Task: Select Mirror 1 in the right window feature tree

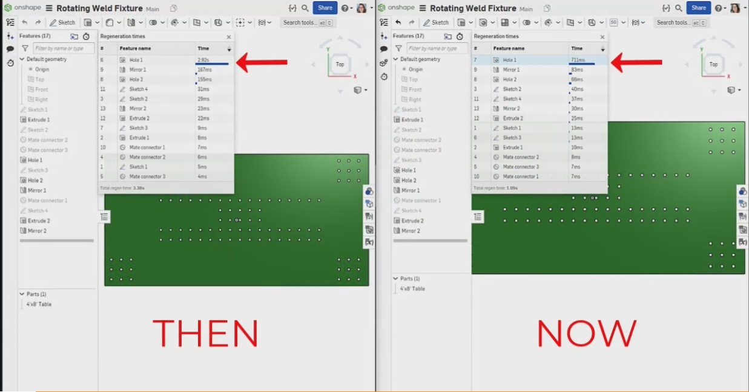Action: (406, 190)
